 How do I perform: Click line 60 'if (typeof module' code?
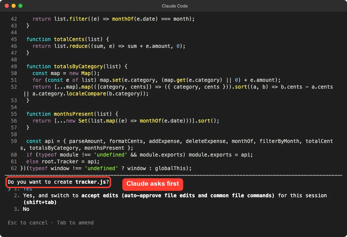click(x=139, y=155)
